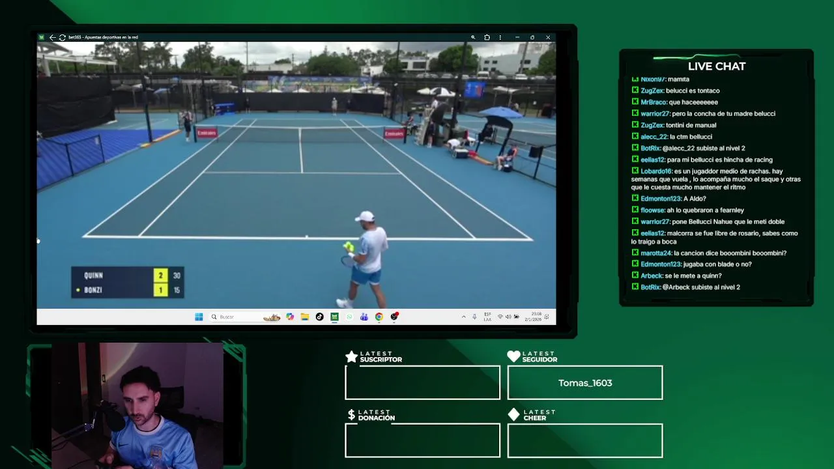Click the heart icon next to Latest Seguidor

pos(513,356)
